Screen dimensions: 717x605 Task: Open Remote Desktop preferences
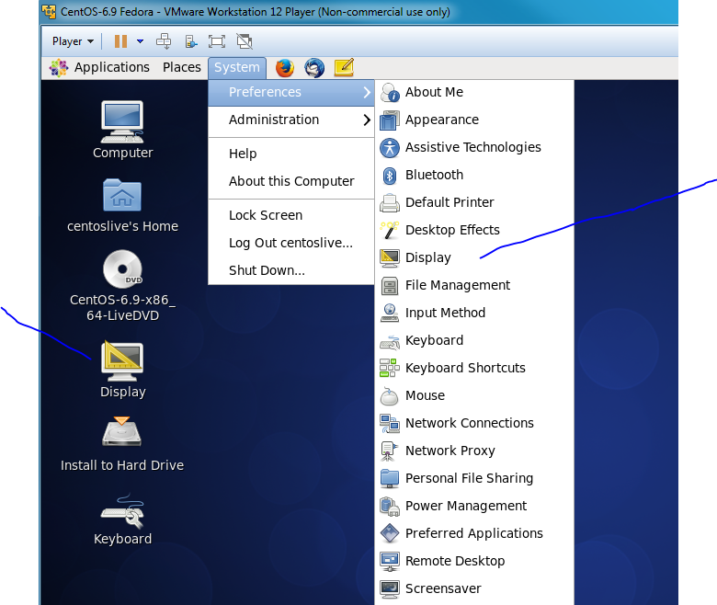474,561
